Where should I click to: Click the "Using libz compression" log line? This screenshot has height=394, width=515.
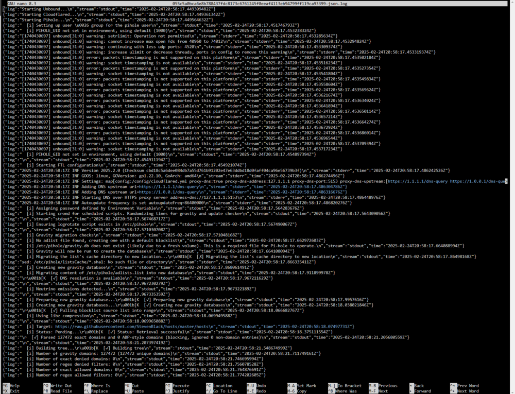pos(120,316)
